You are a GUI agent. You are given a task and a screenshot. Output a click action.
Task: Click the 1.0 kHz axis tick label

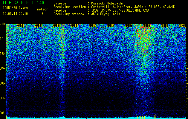click(3, 54)
